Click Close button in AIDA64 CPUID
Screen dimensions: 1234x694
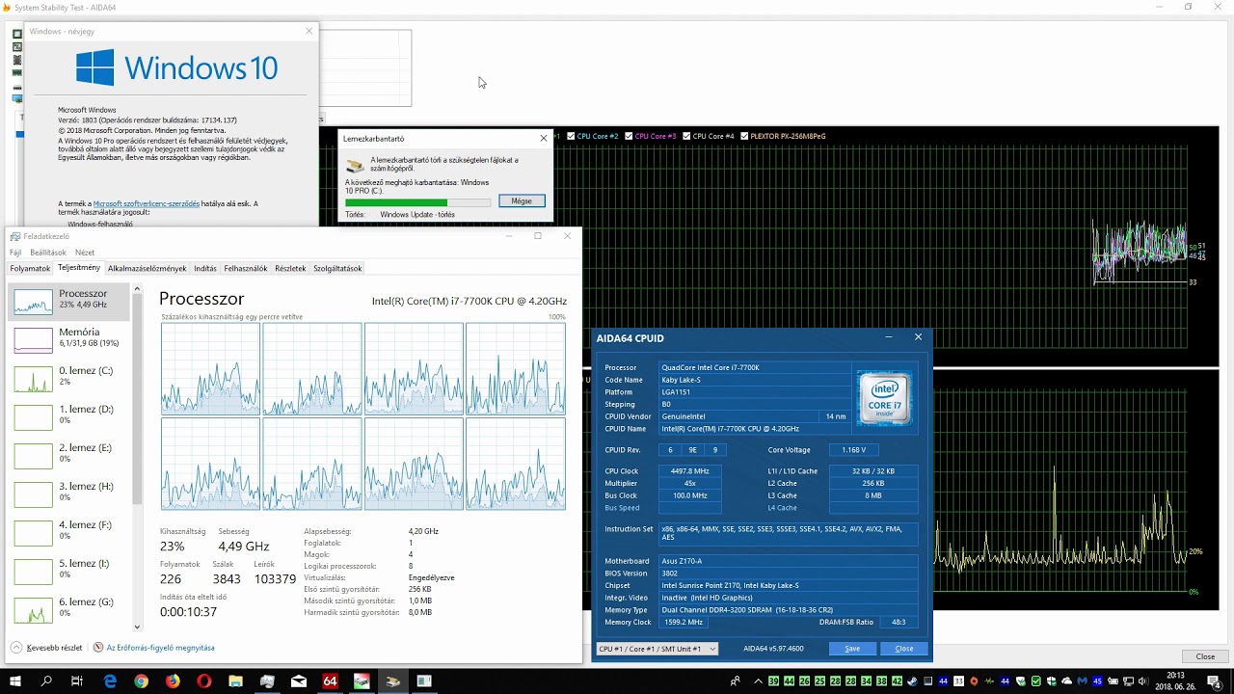[904, 649]
